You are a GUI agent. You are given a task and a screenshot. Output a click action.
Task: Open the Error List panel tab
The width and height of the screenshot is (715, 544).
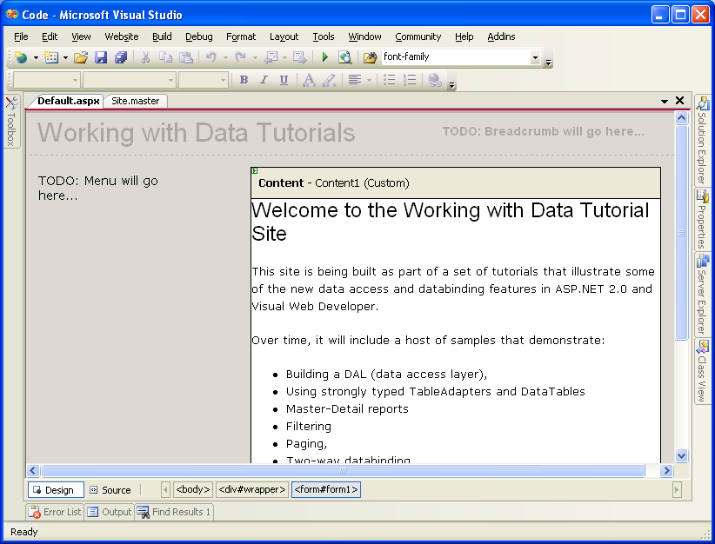coord(55,512)
